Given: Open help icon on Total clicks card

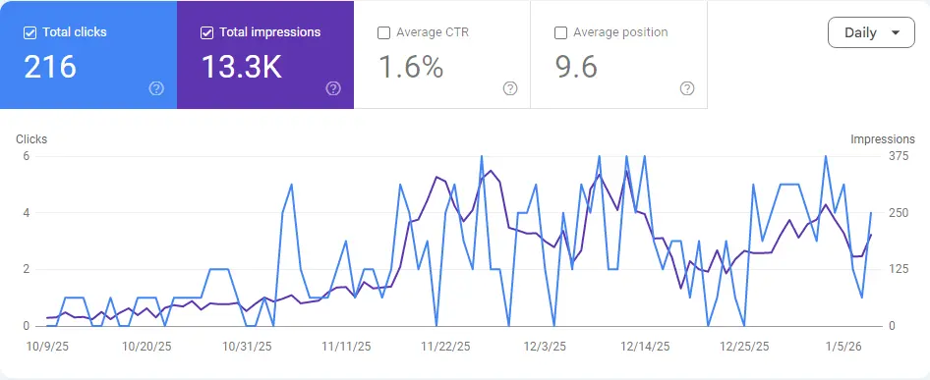Looking at the screenshot, I should pos(156,89).
